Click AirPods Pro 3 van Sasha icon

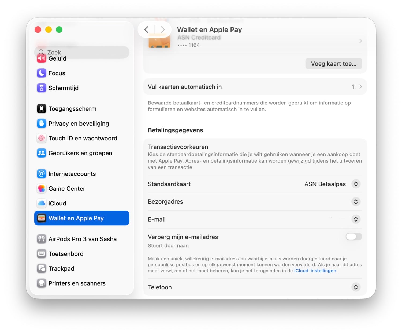coord(42,239)
